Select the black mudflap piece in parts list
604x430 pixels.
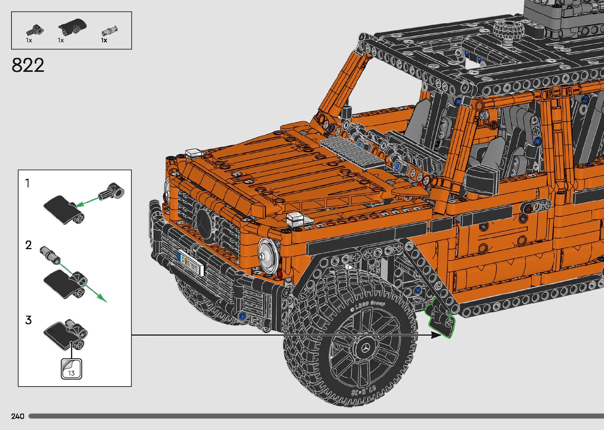71,26
